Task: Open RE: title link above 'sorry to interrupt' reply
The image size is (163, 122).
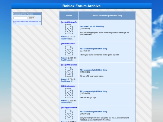Action: (94, 112)
